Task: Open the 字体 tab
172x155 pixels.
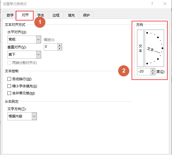Action: click(41, 15)
